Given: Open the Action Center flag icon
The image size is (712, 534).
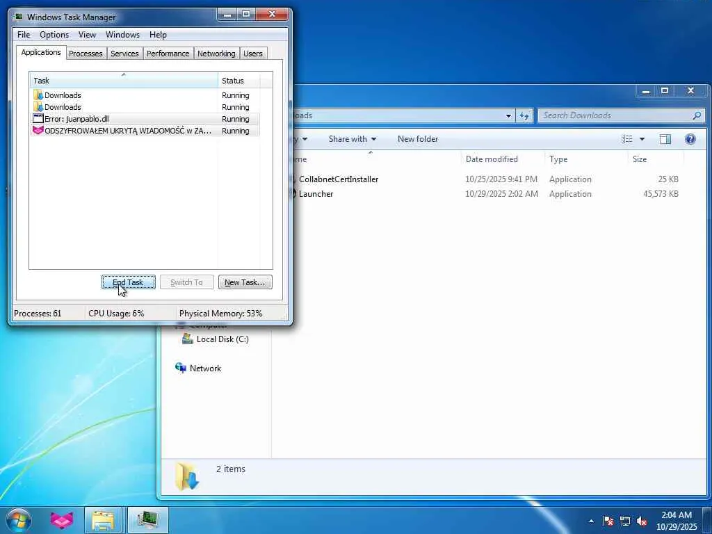Looking at the screenshot, I should [x=608, y=521].
